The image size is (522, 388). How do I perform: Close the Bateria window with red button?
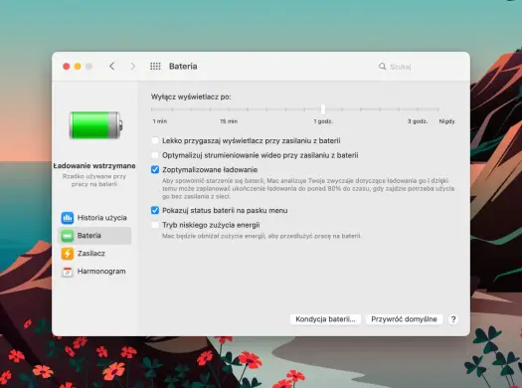click(67, 67)
